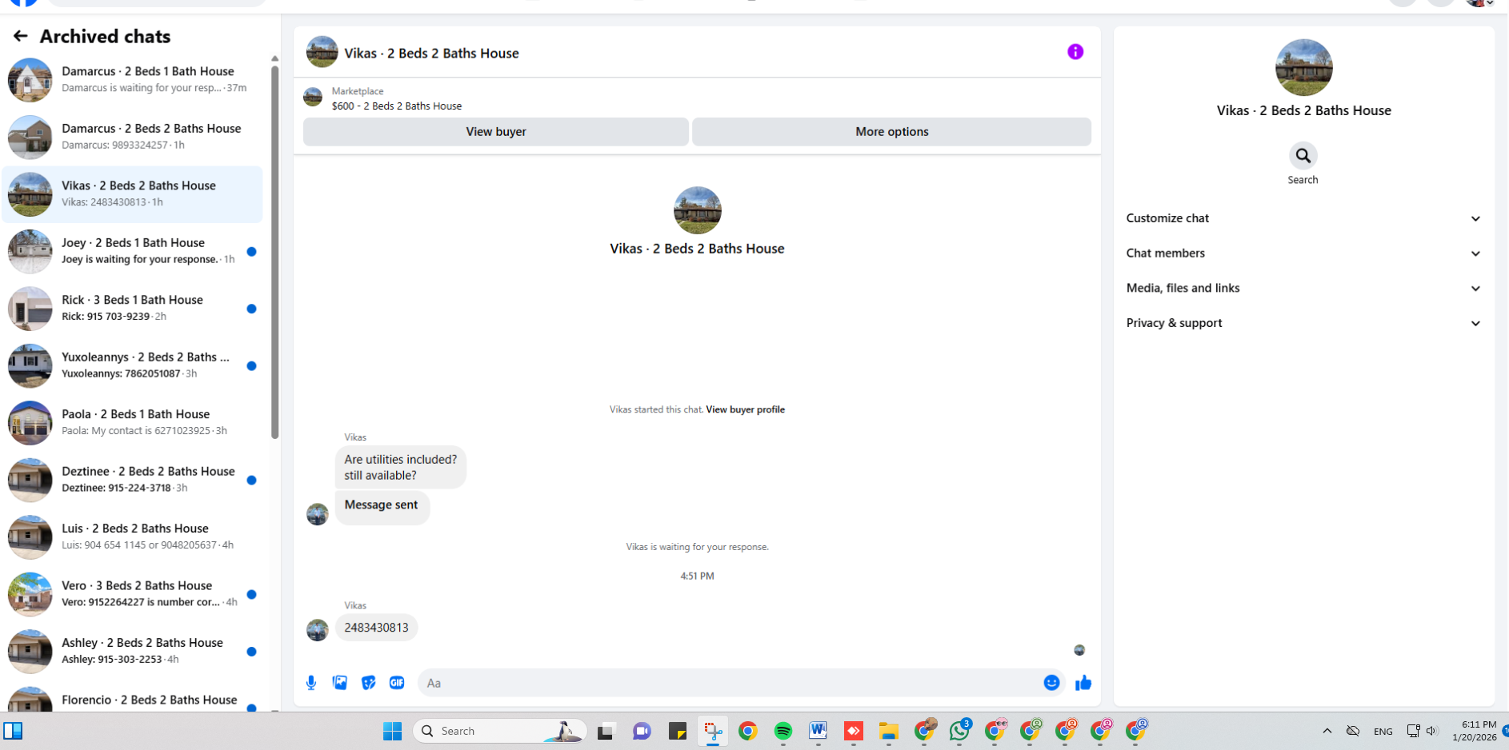Open More options for the listing
The width and height of the screenshot is (1509, 750).
891,132
